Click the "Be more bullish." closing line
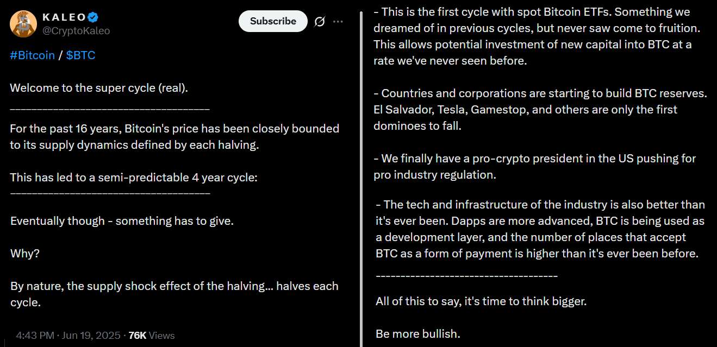This screenshot has width=717, height=347. 418,333
